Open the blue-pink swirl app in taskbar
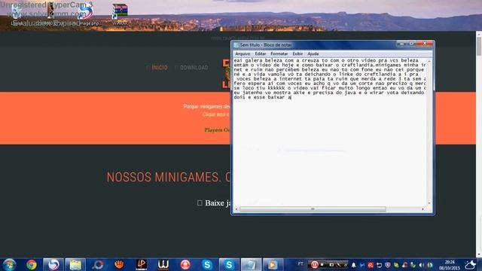 pyautogui.click(x=53, y=264)
